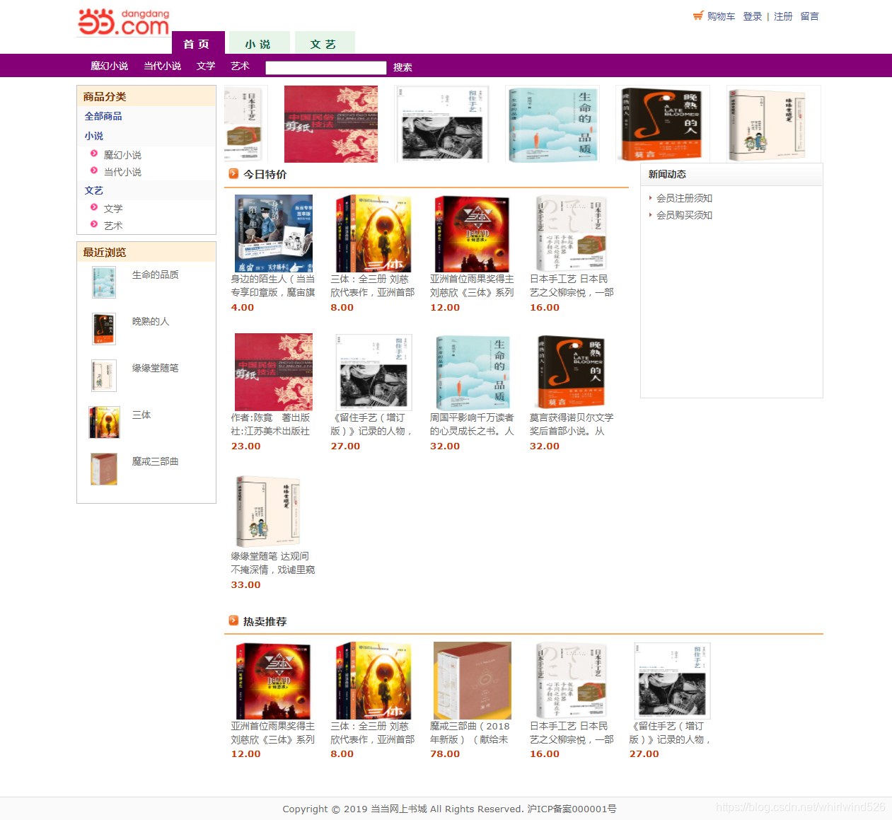
Task: Open the 生命的品质 cover in the top banner
Action: coord(552,125)
